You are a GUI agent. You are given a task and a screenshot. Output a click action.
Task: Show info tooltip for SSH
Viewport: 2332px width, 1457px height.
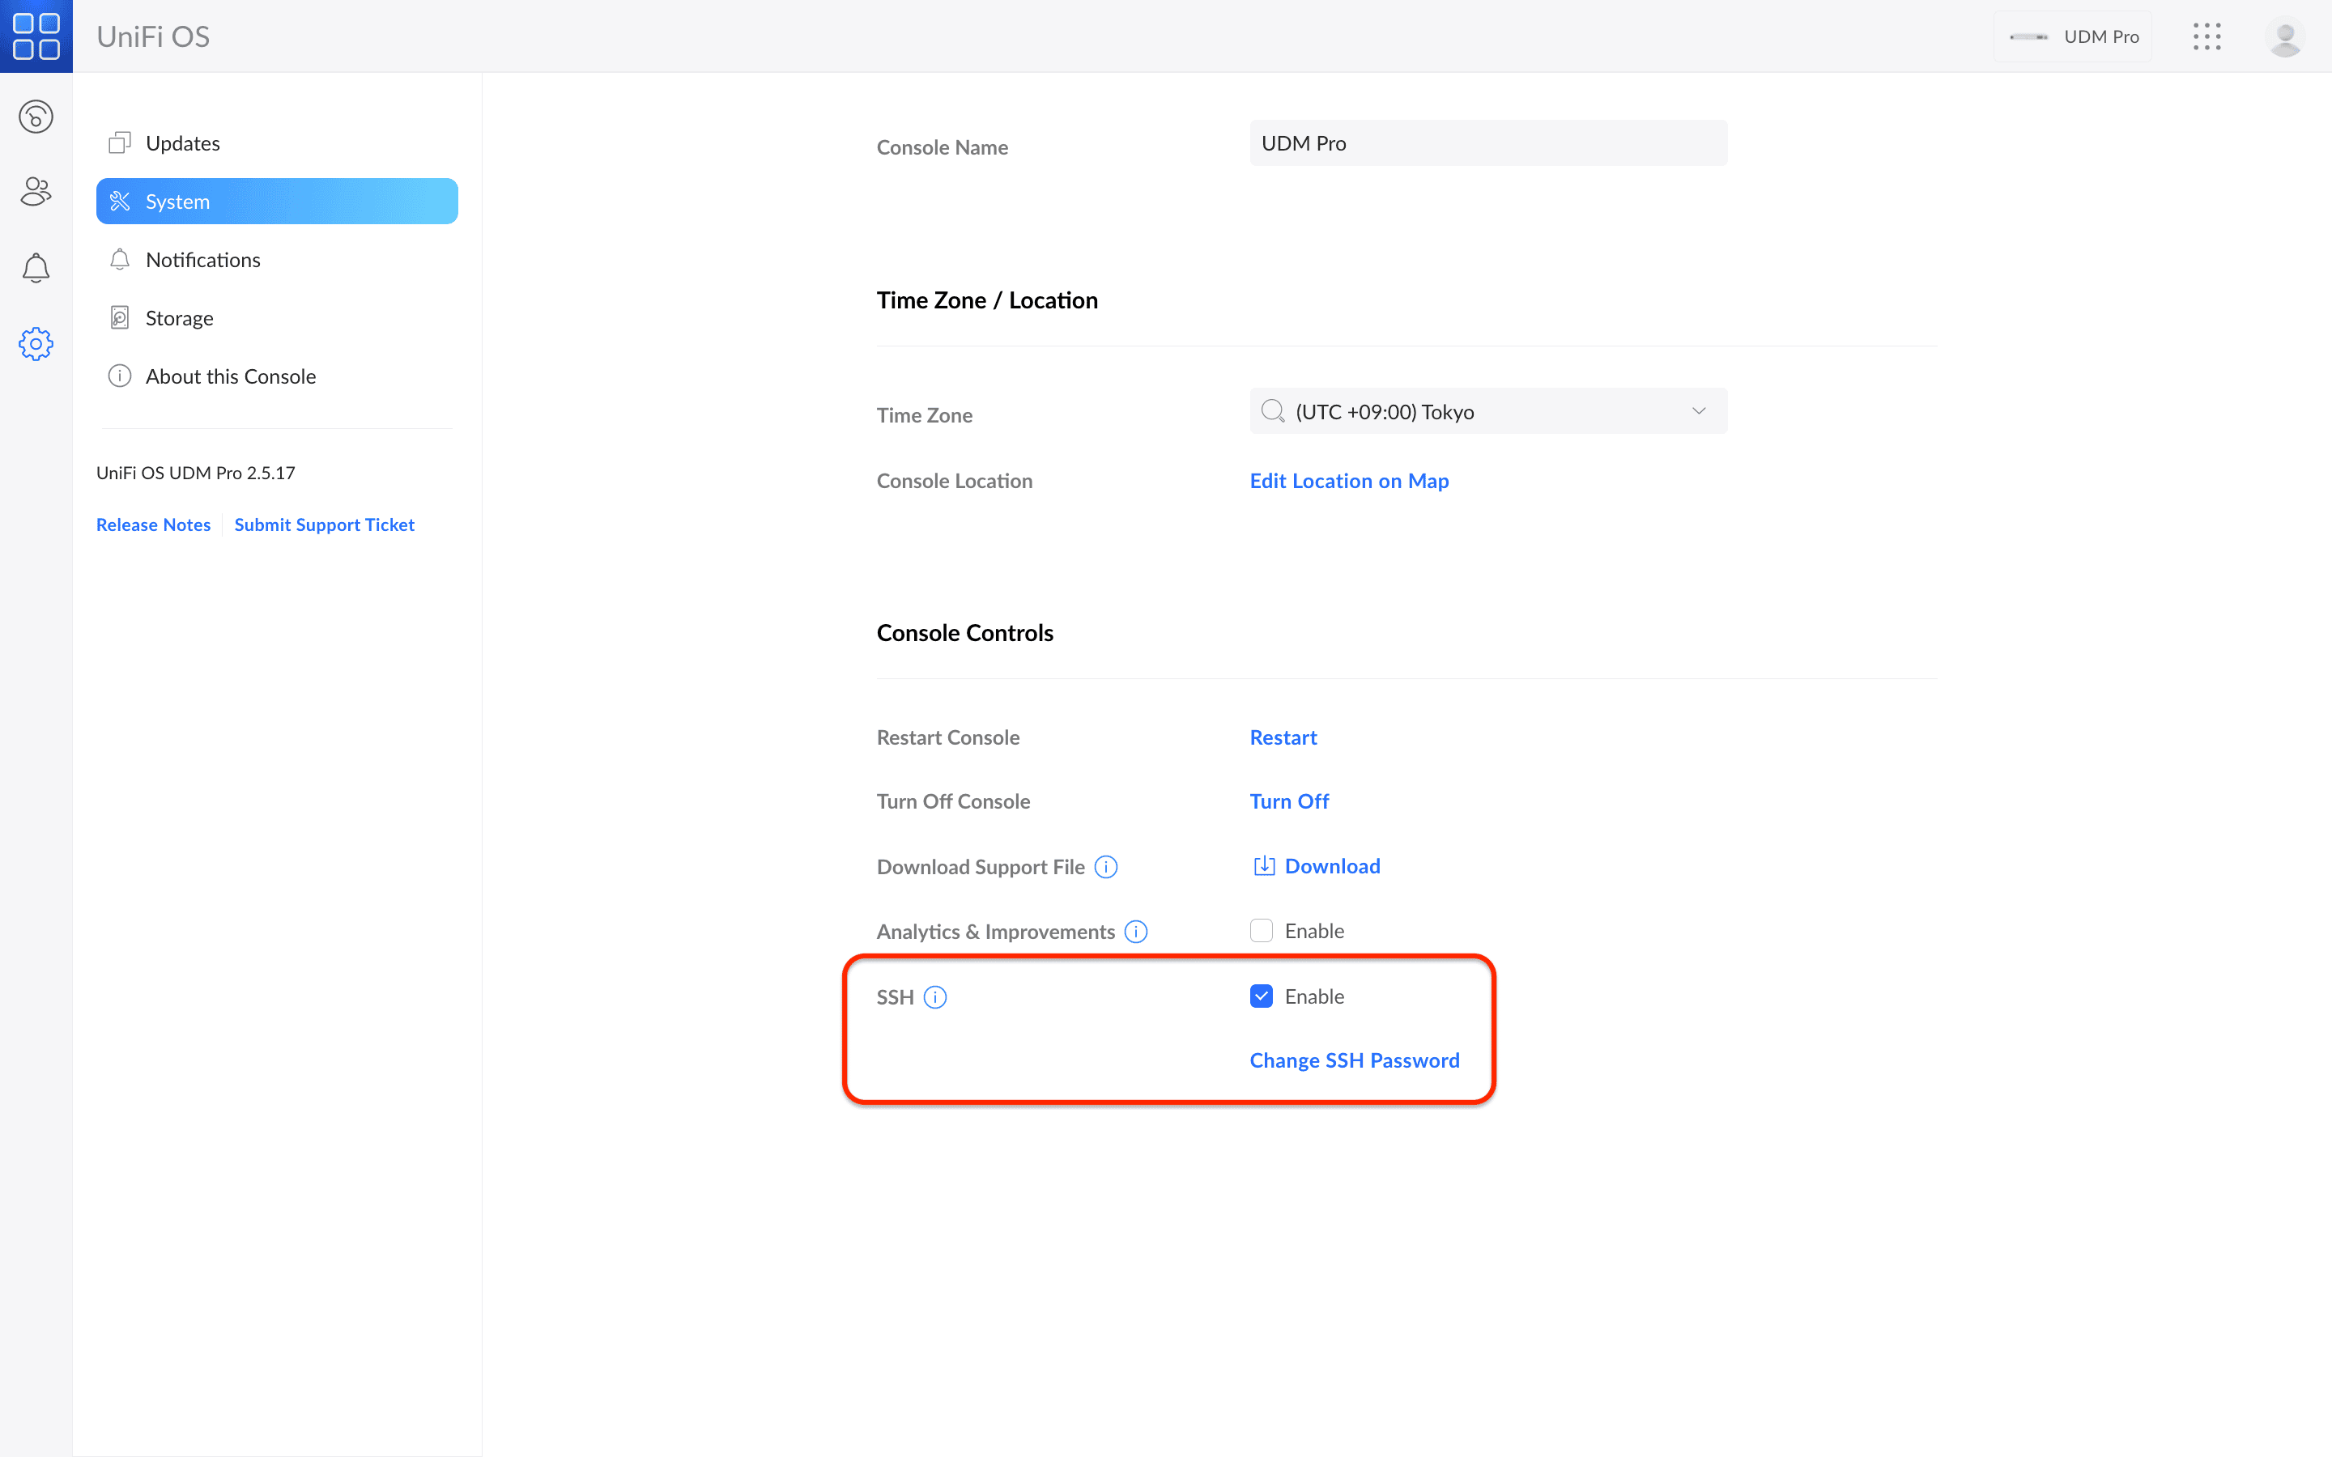pyautogui.click(x=934, y=997)
